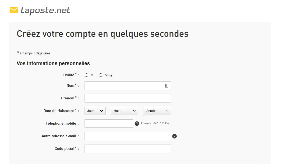Open the Année dropdown
This screenshot has height=164, width=283.
tap(157, 111)
